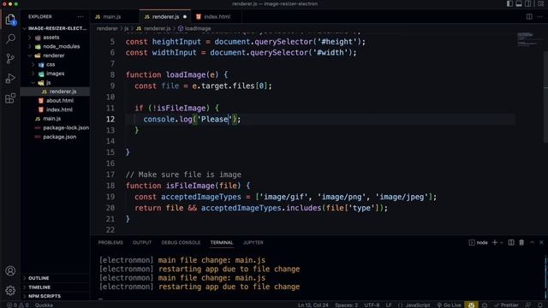Open the OUTPUT panel tab

pos(142,242)
